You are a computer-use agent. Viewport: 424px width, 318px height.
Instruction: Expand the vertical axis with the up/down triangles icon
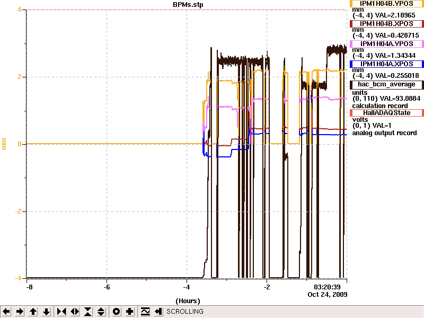click(x=101, y=312)
